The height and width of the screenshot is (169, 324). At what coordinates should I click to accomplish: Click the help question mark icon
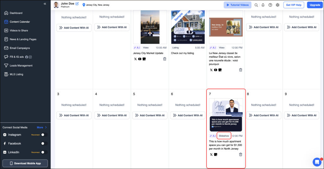(270, 5)
